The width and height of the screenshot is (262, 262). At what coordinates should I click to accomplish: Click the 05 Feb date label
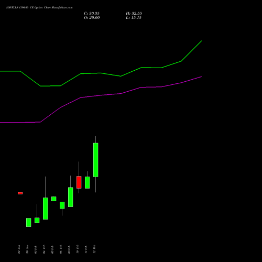coord(52,249)
